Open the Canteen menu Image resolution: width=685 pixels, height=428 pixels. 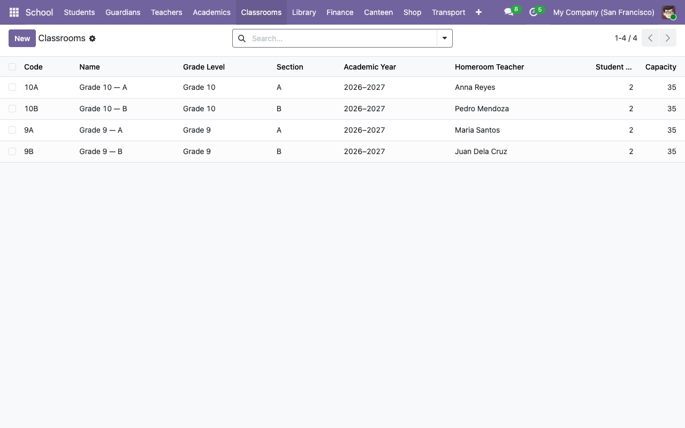point(378,12)
